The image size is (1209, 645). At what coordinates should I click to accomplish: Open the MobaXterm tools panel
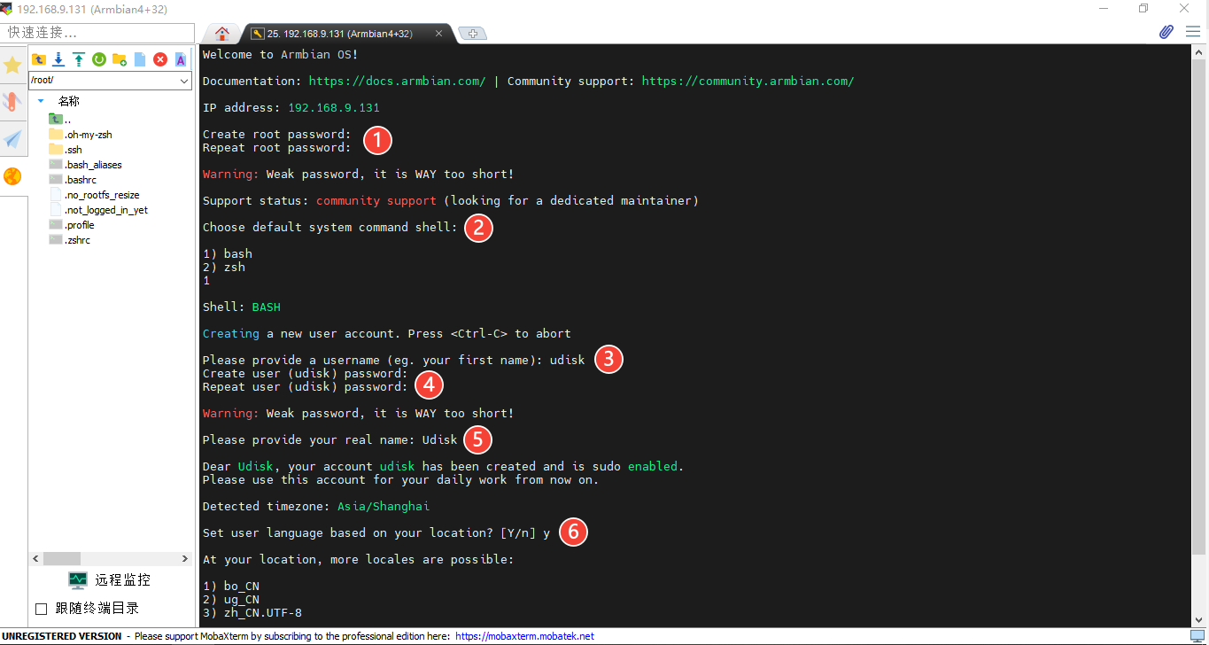pyautogui.click(x=12, y=102)
